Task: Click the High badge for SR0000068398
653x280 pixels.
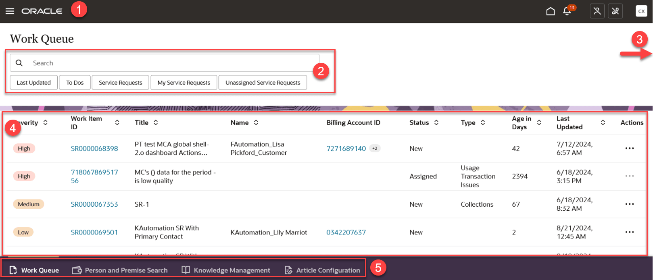Action: click(24, 148)
